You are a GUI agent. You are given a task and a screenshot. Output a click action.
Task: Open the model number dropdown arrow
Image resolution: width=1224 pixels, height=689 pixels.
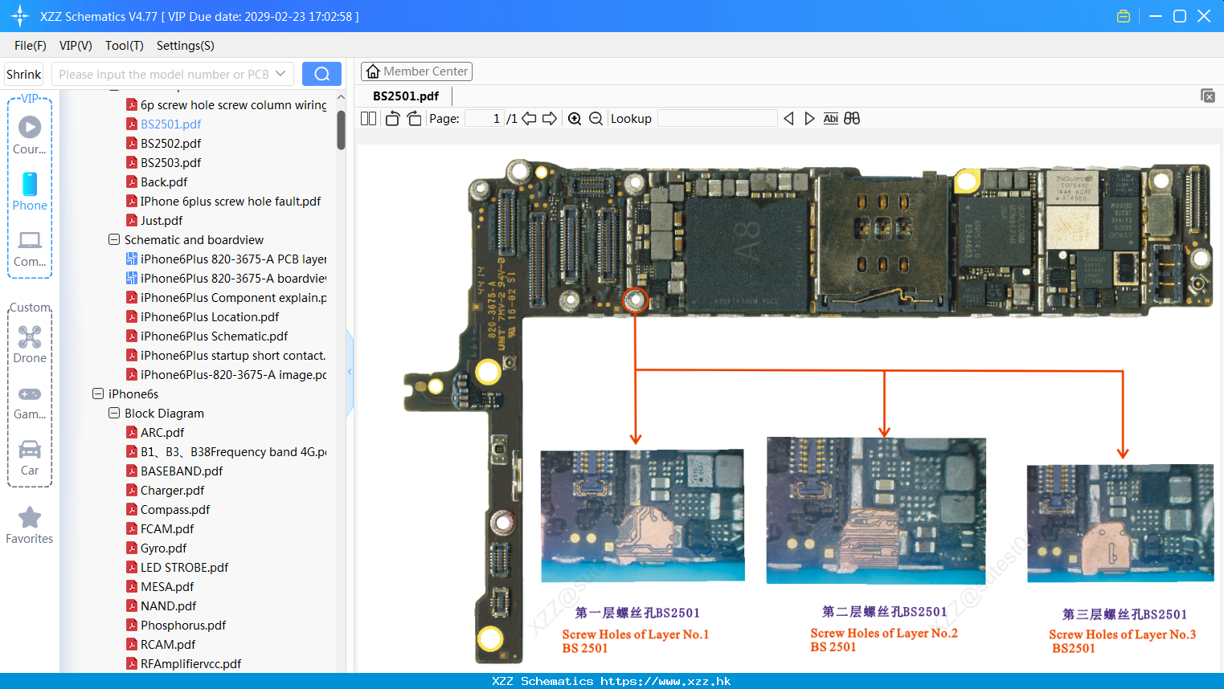(x=280, y=74)
